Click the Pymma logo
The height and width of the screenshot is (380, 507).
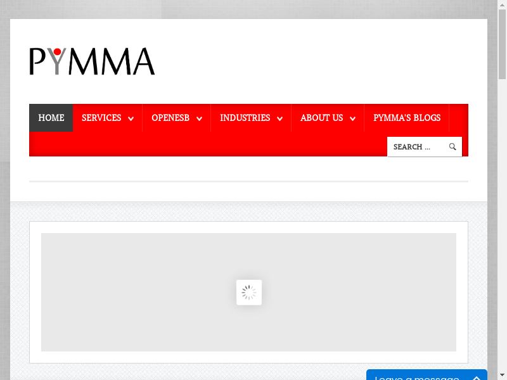coord(92,61)
